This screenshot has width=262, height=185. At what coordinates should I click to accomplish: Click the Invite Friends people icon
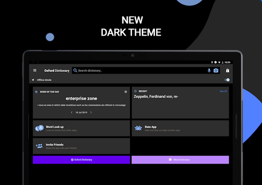pos(39,146)
